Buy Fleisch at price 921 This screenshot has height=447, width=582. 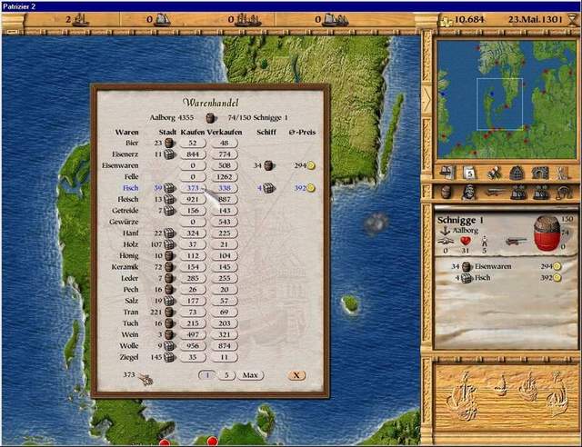point(193,200)
